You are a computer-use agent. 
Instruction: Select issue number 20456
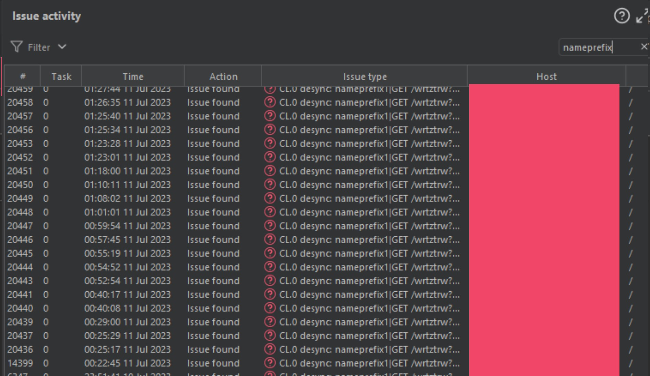[x=20, y=130]
